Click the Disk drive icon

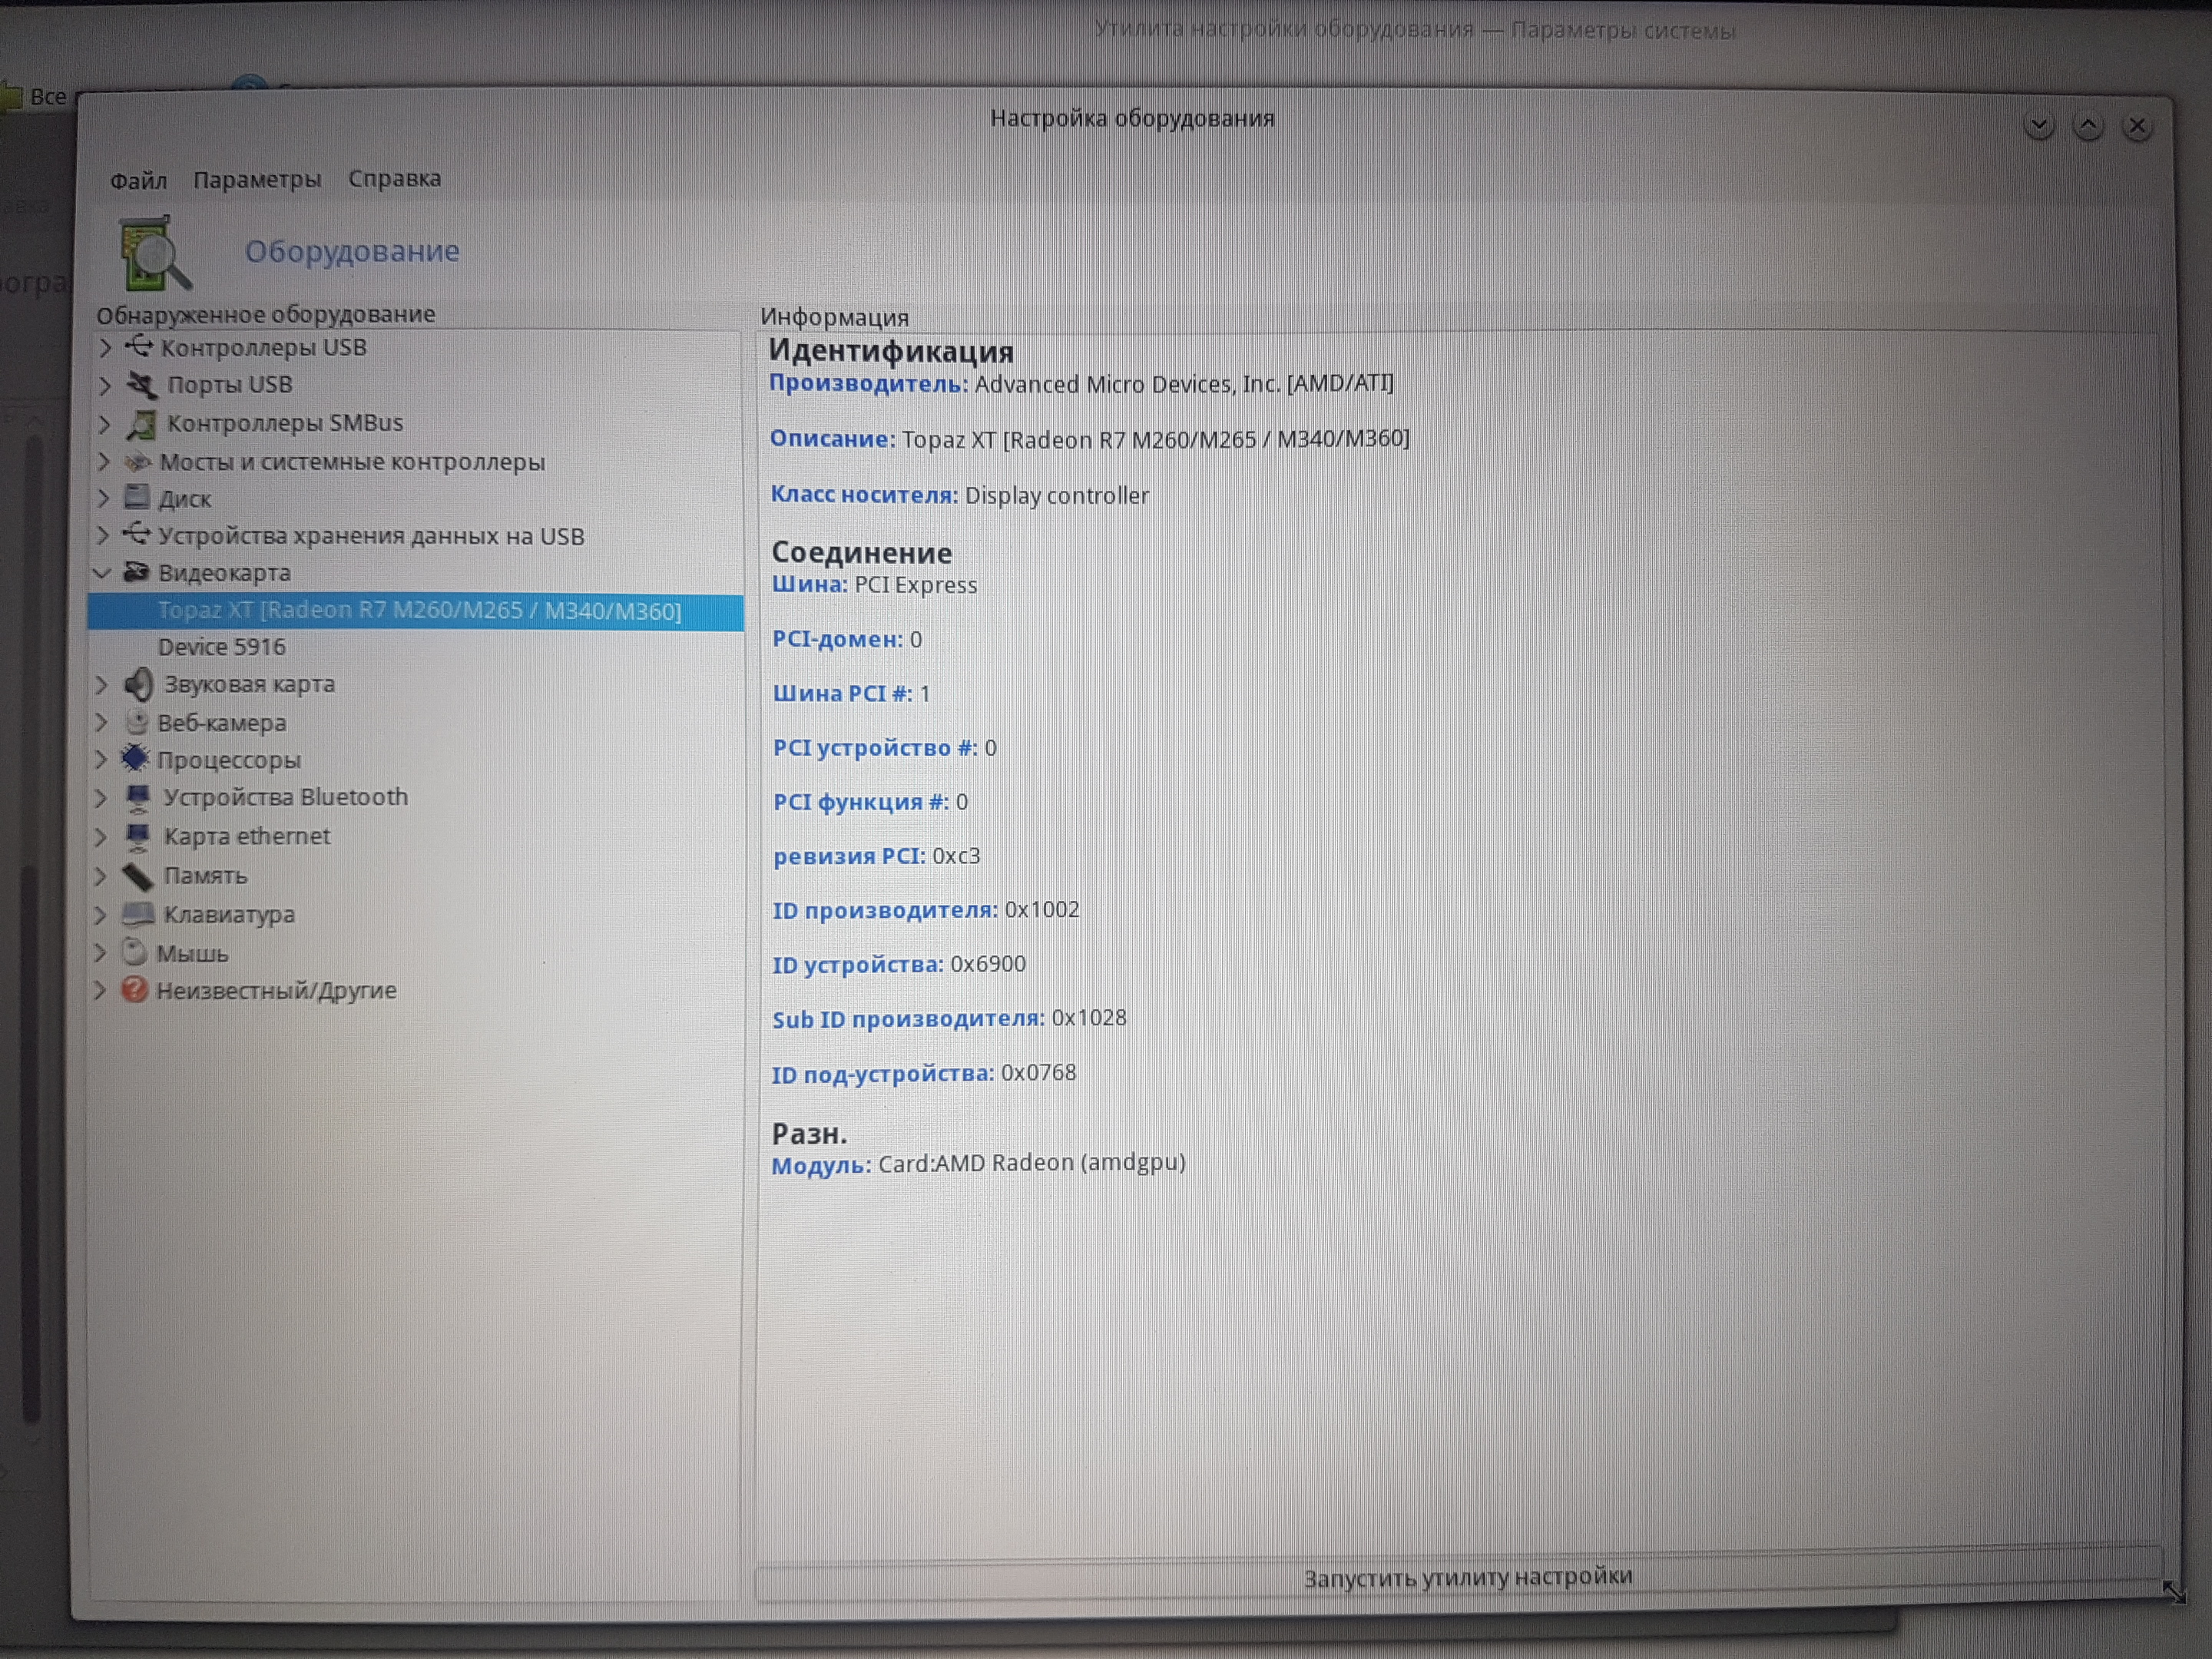136,497
